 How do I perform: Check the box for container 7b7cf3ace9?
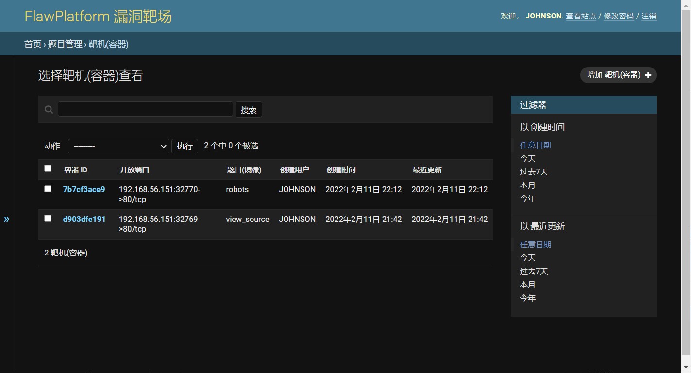point(48,188)
